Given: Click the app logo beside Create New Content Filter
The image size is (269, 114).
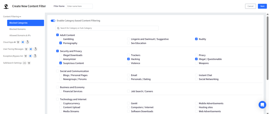Looking at the screenshot, I should 6,6.
